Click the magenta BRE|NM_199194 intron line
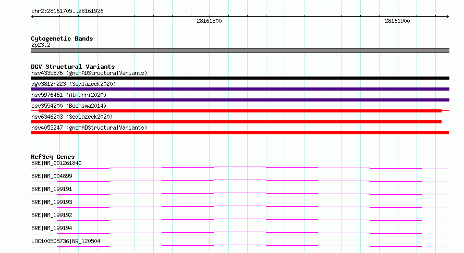 [x=240, y=233]
